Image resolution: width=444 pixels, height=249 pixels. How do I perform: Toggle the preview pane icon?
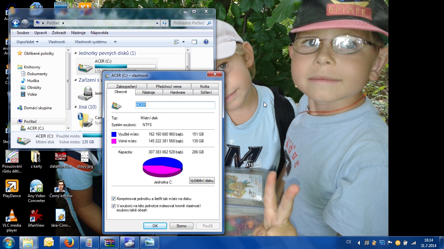(194, 42)
